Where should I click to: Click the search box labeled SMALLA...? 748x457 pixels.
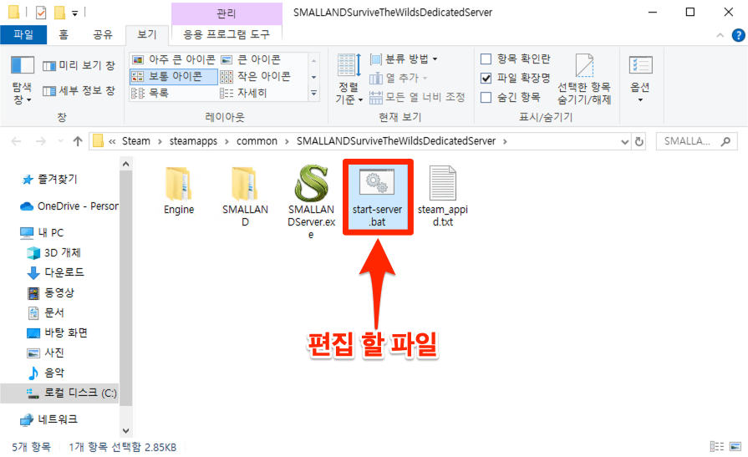click(x=696, y=141)
